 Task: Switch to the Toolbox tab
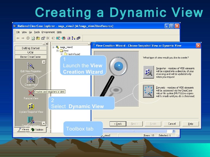pos(38,130)
